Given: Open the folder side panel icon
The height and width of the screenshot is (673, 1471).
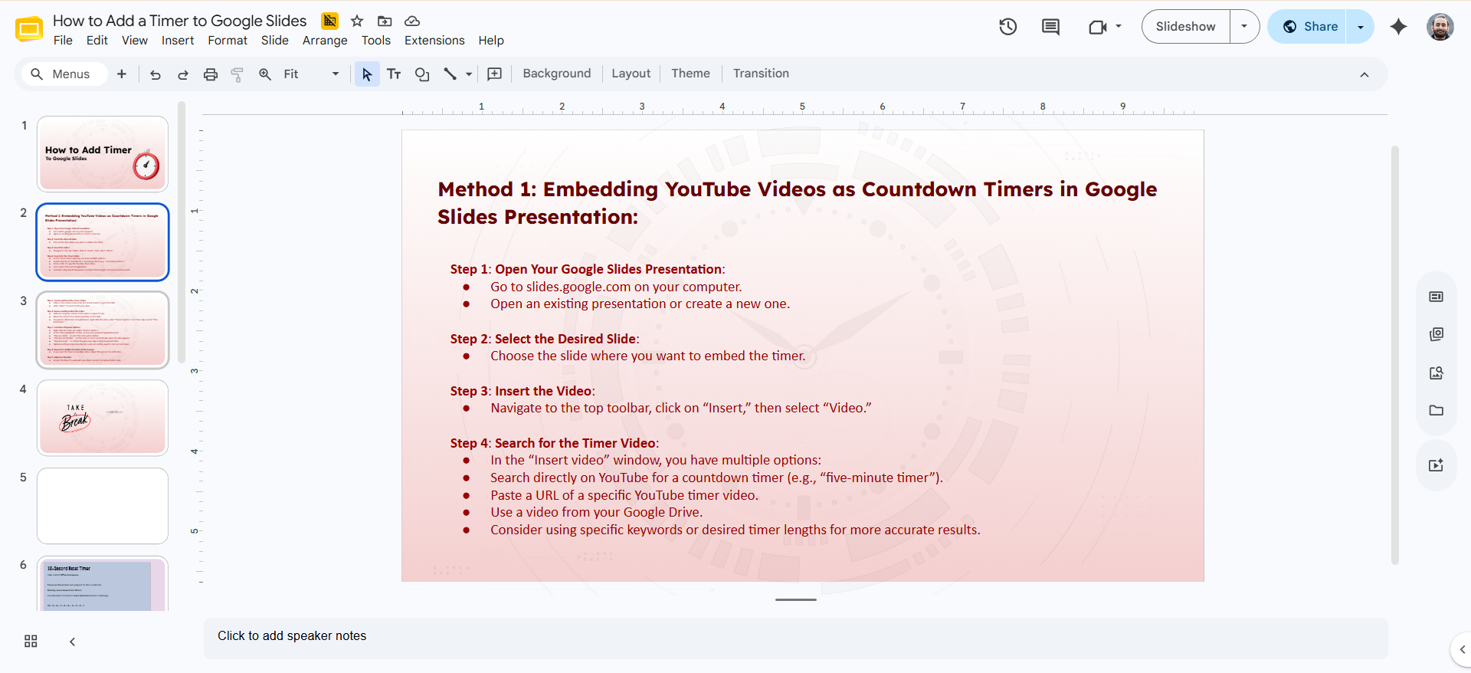Looking at the screenshot, I should point(1437,410).
